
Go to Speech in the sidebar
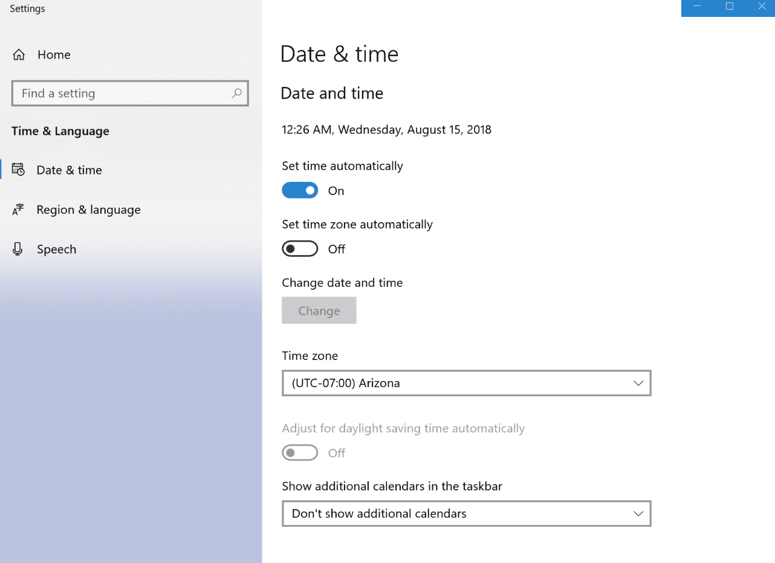click(x=56, y=249)
